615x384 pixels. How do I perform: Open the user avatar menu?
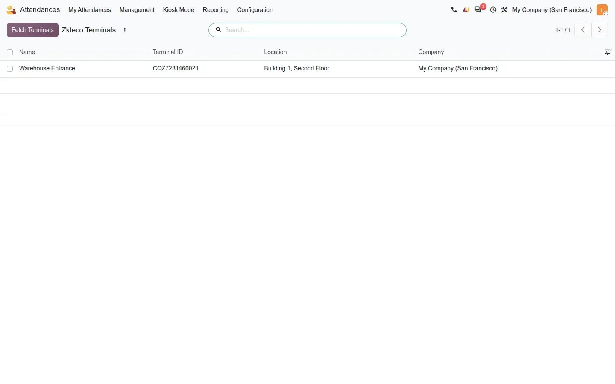(x=602, y=10)
